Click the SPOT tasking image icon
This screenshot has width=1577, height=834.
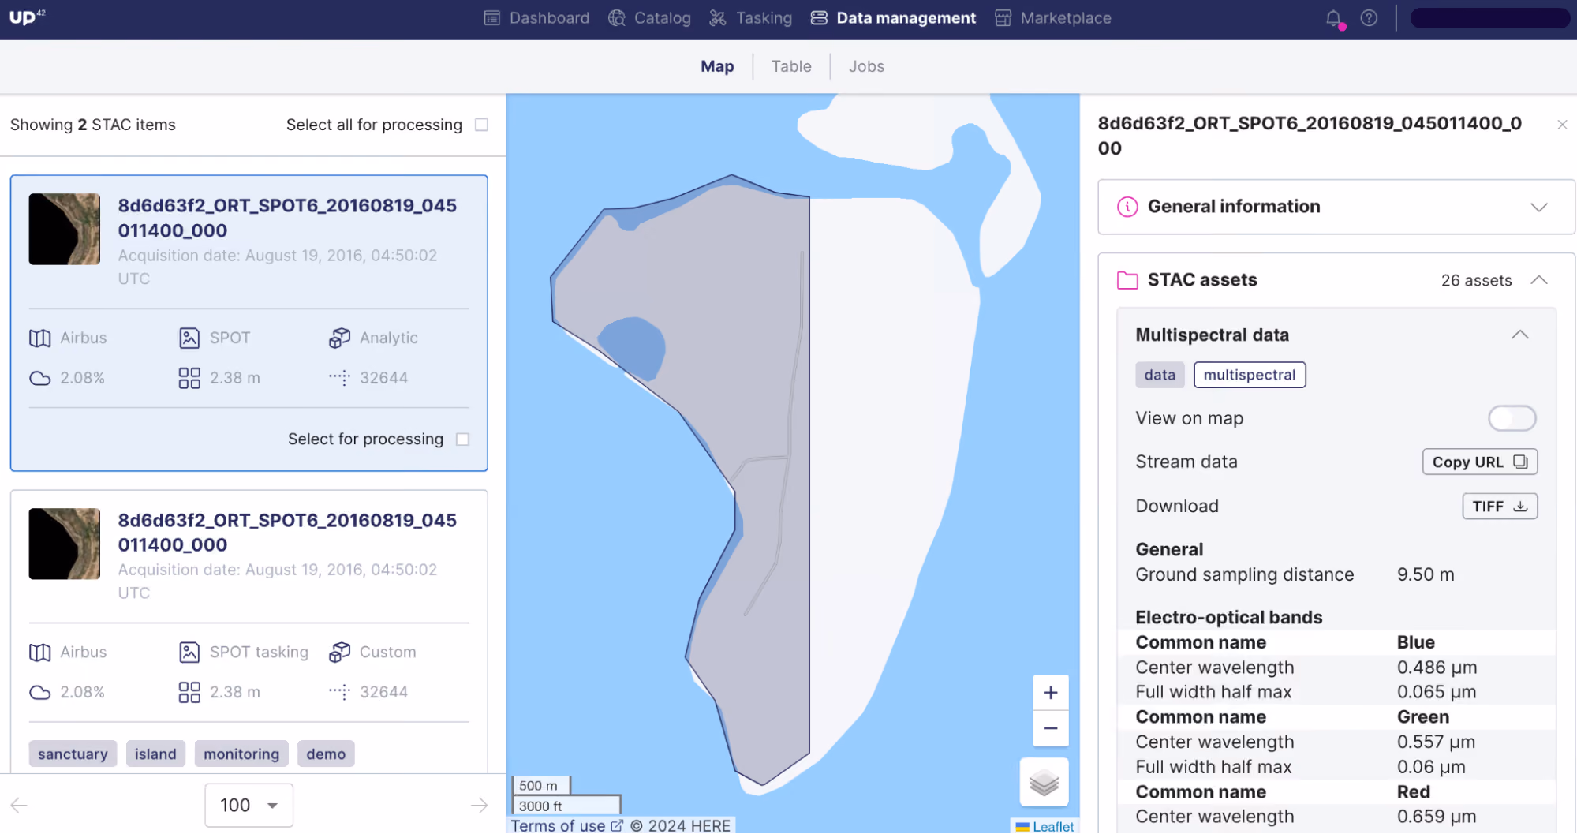click(189, 652)
